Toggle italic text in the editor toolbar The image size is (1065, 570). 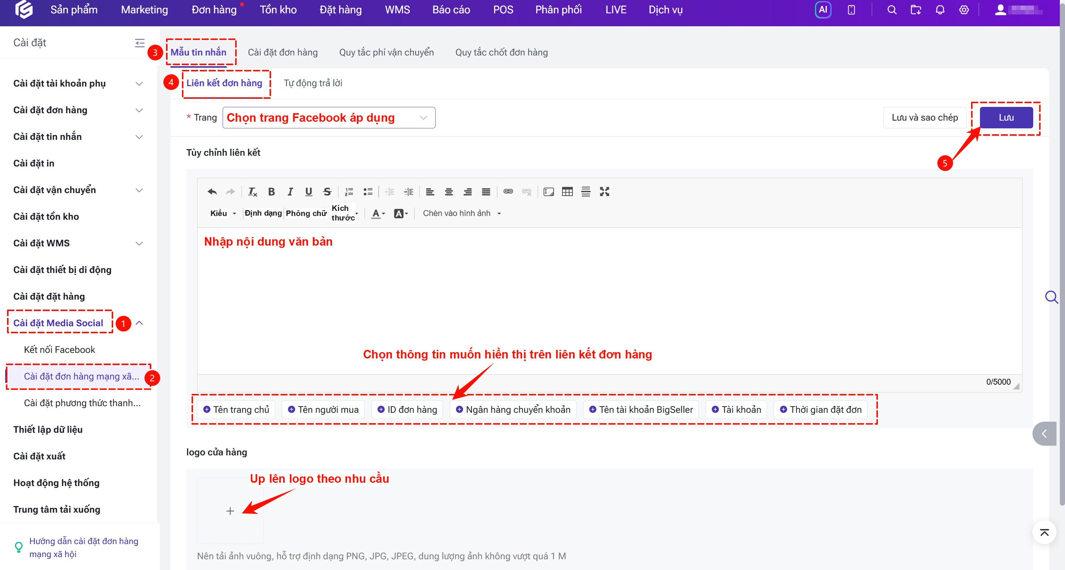(x=290, y=192)
